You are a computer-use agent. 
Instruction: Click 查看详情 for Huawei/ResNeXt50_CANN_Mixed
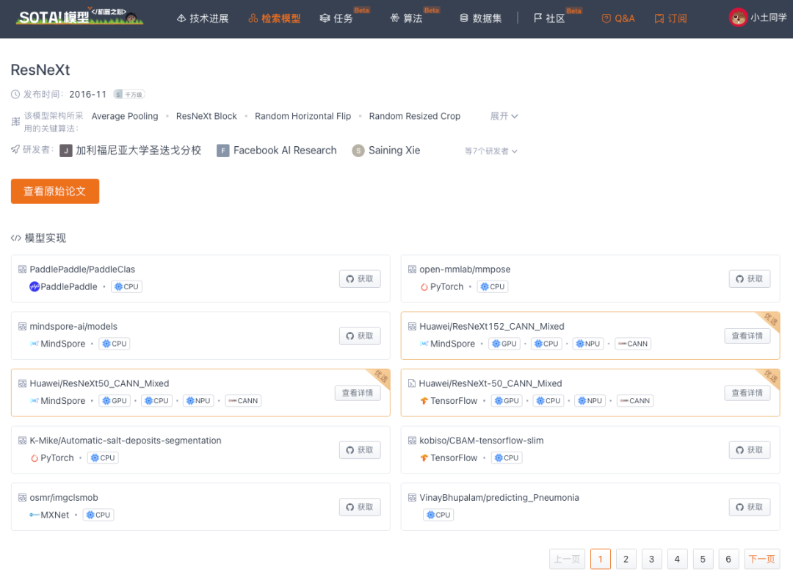(358, 393)
